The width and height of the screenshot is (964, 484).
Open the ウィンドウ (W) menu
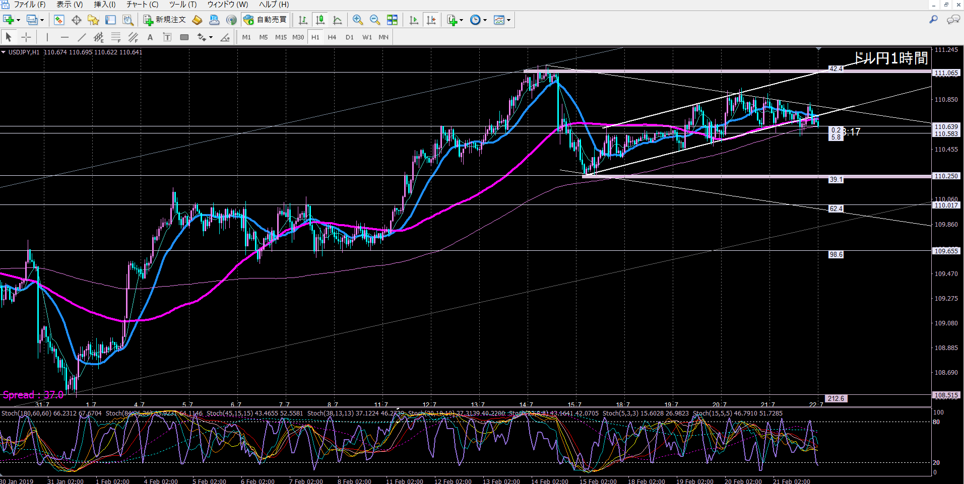[228, 5]
